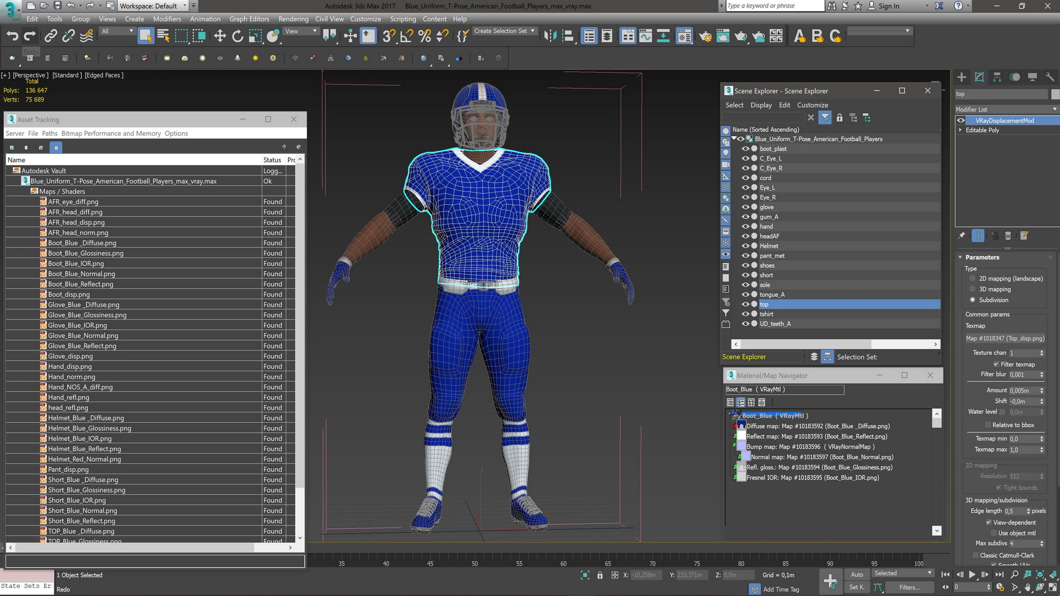This screenshot has width=1060, height=596.
Task: Click the Align tool icon
Action: (568, 36)
